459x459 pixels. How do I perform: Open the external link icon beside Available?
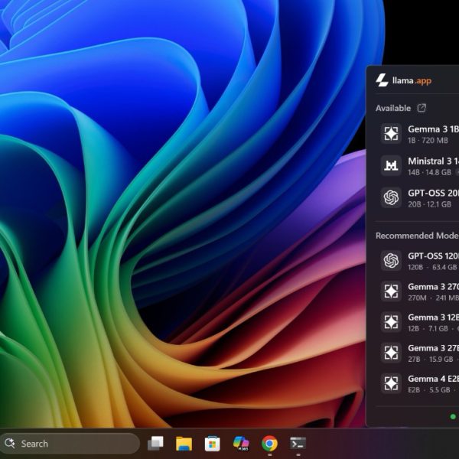point(422,108)
